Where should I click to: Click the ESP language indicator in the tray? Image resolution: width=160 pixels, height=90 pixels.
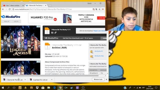pyautogui.click(x=143, y=88)
